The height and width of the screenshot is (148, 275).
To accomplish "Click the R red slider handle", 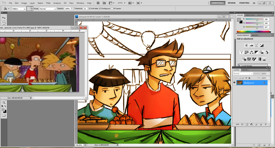I will click(257, 20).
